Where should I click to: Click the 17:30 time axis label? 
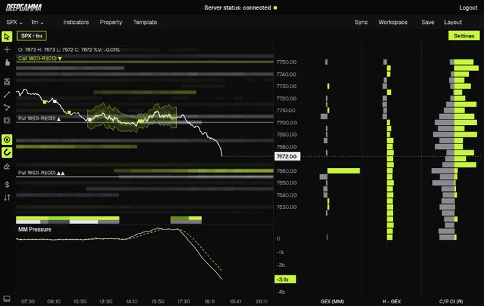pos(184,301)
